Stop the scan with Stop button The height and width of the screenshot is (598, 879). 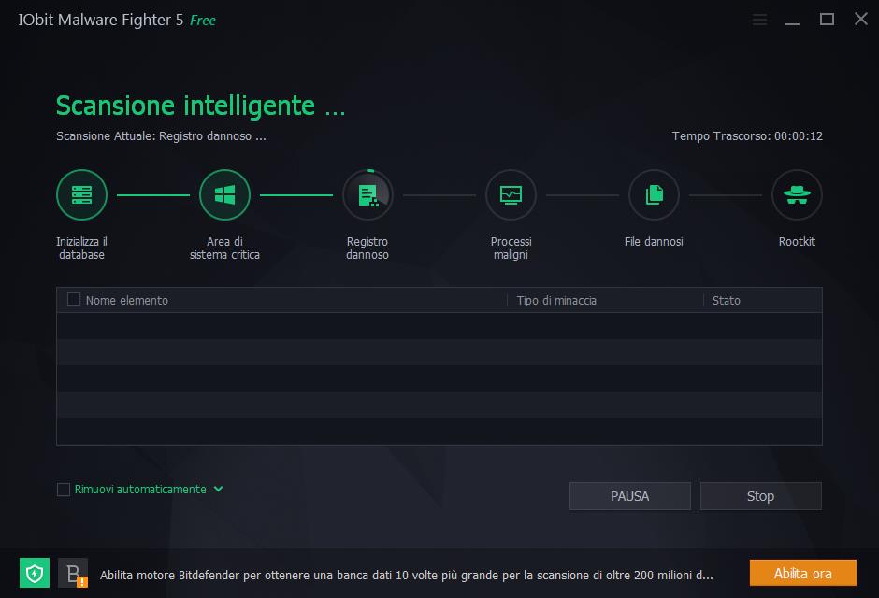pos(760,496)
